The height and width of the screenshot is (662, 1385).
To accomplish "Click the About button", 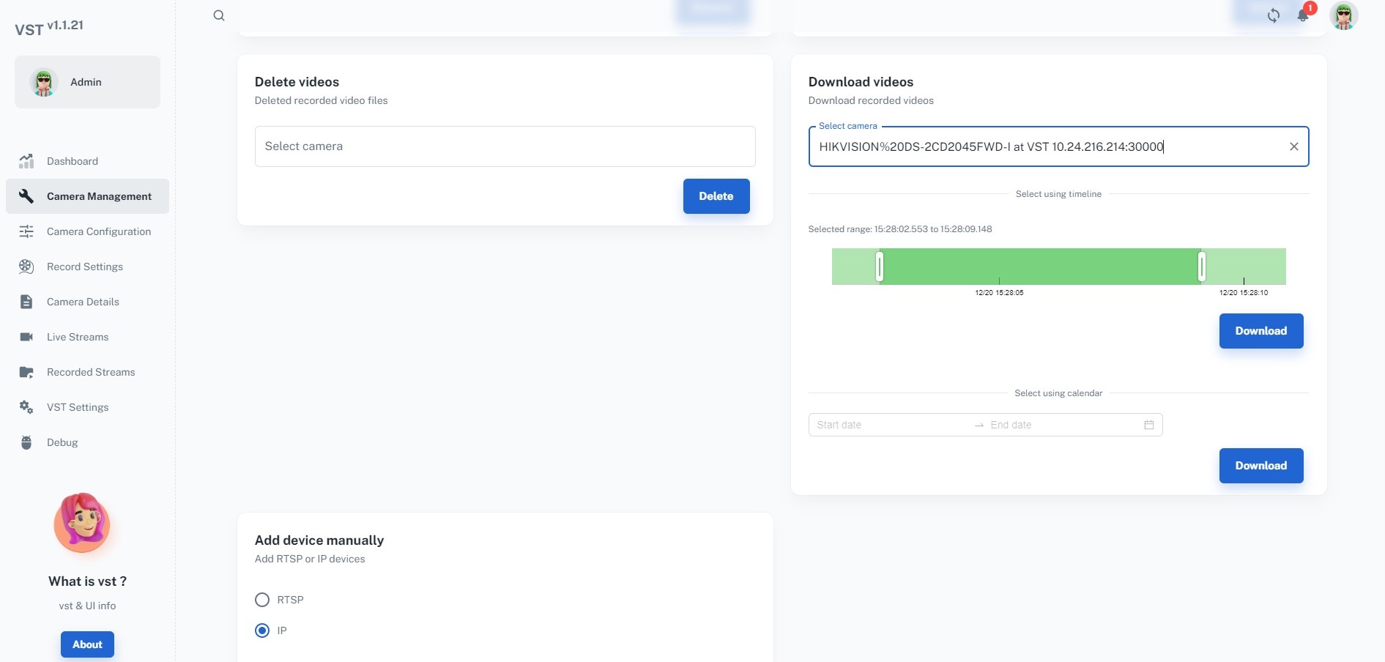I will pyautogui.click(x=87, y=644).
